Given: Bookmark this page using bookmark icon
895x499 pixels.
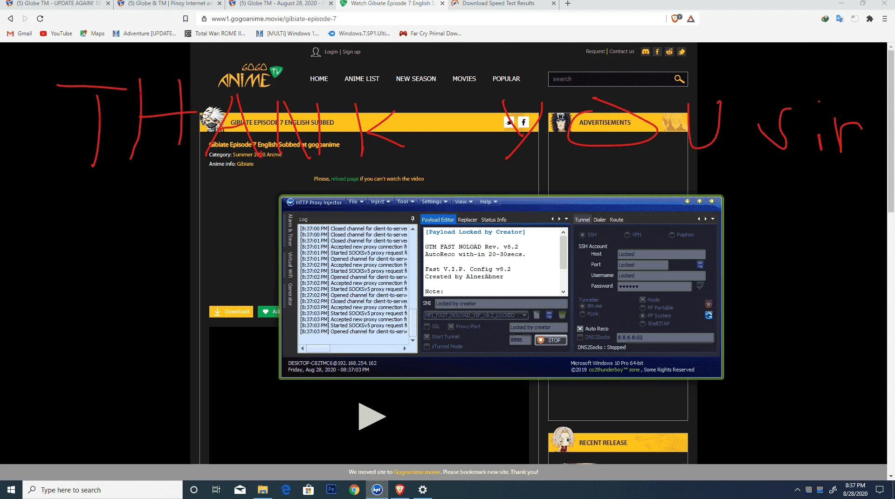Looking at the screenshot, I should click(186, 19).
